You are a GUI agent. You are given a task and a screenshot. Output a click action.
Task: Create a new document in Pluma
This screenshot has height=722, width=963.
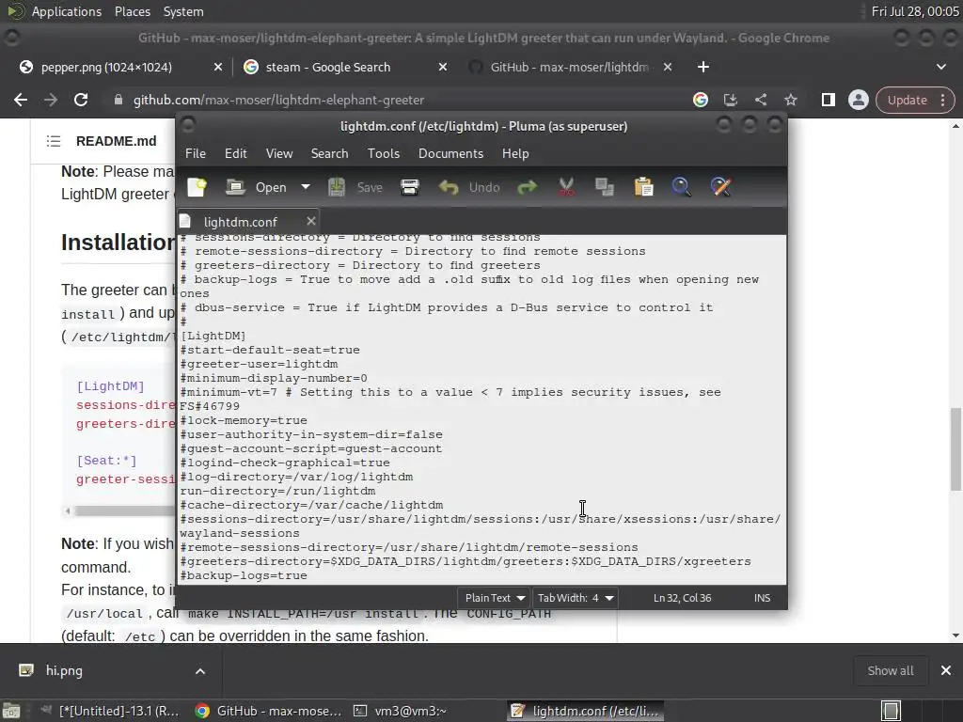pos(197,187)
